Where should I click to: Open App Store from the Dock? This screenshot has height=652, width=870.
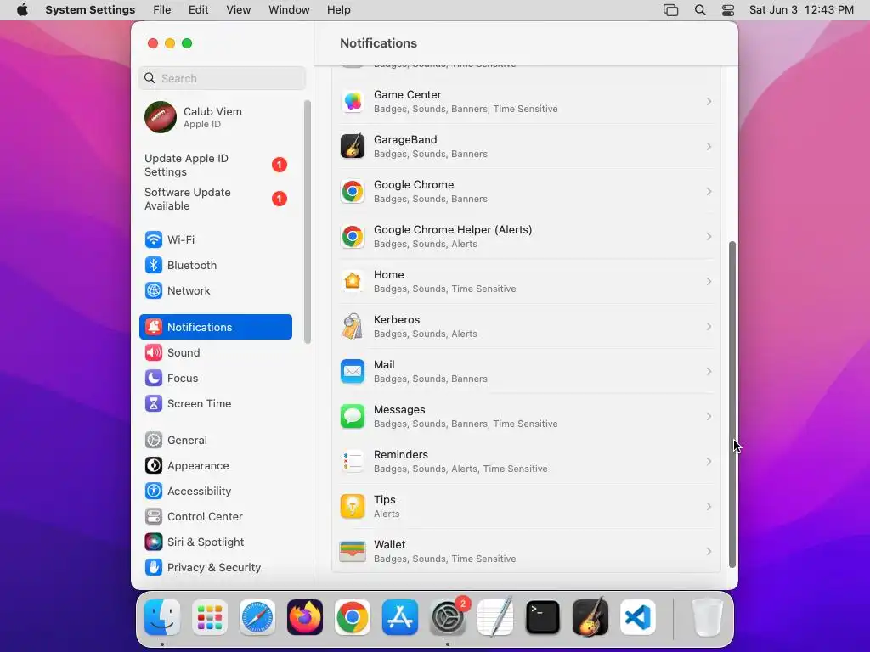(400, 617)
